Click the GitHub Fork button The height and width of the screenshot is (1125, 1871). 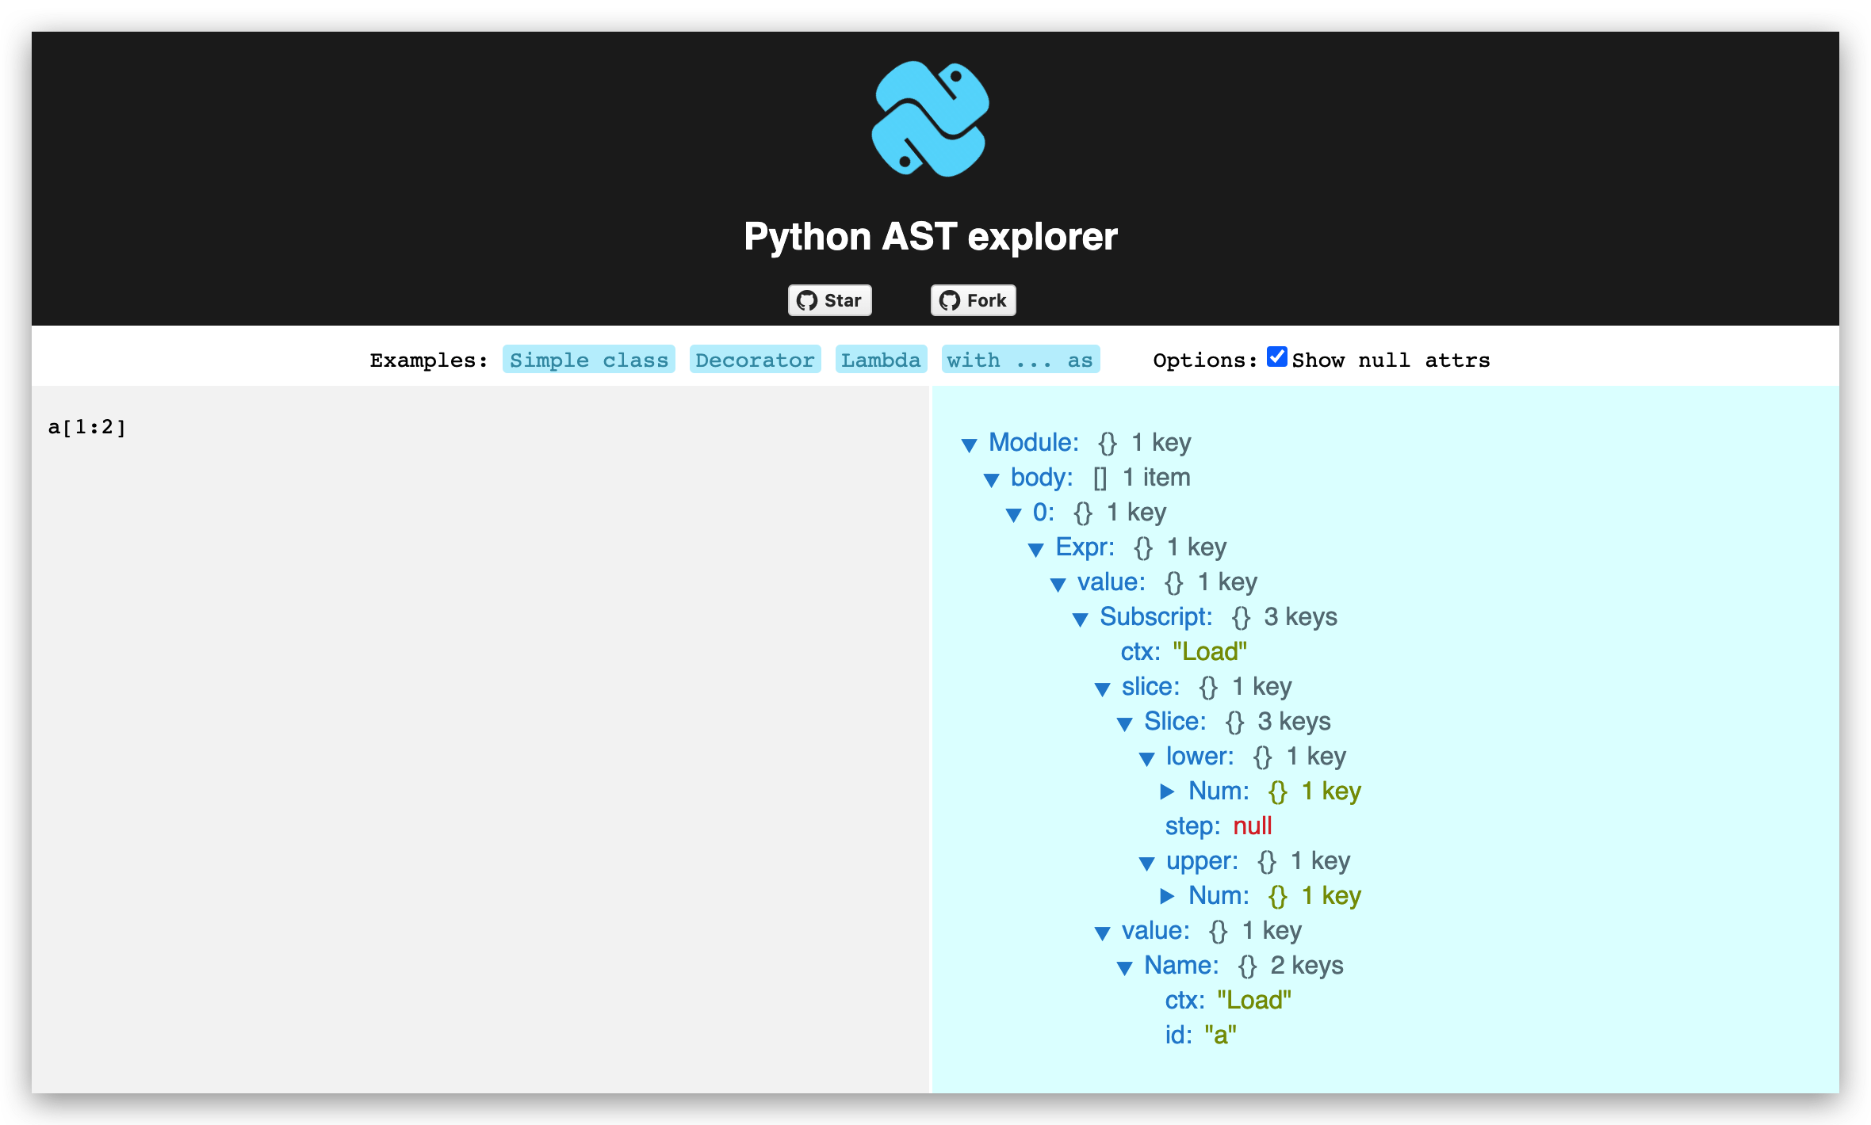point(973,300)
